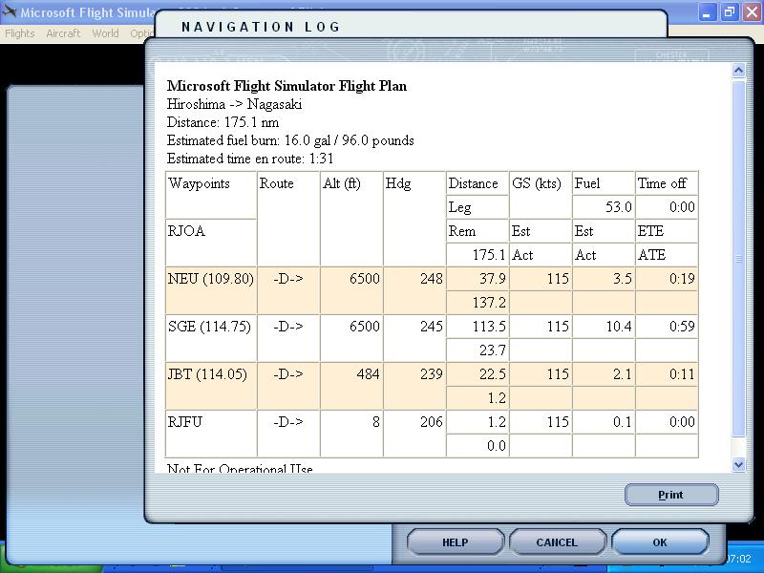The height and width of the screenshot is (573, 764).
Task: Select the RJOA departure waypoint cell
Action: click(x=186, y=231)
